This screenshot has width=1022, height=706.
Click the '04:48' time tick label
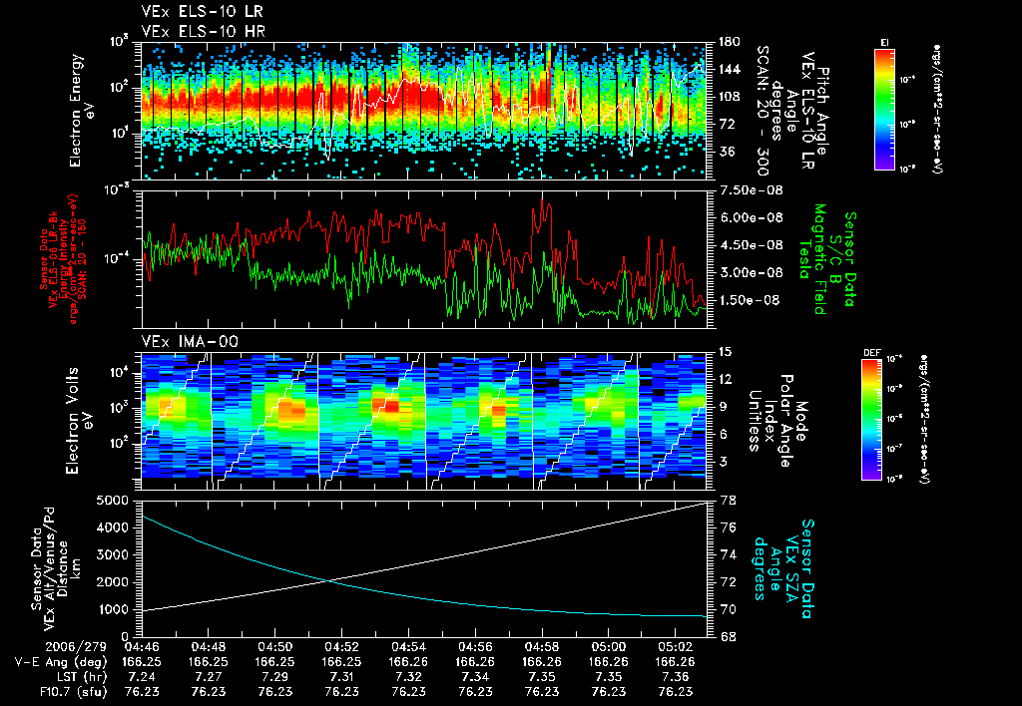tap(208, 647)
